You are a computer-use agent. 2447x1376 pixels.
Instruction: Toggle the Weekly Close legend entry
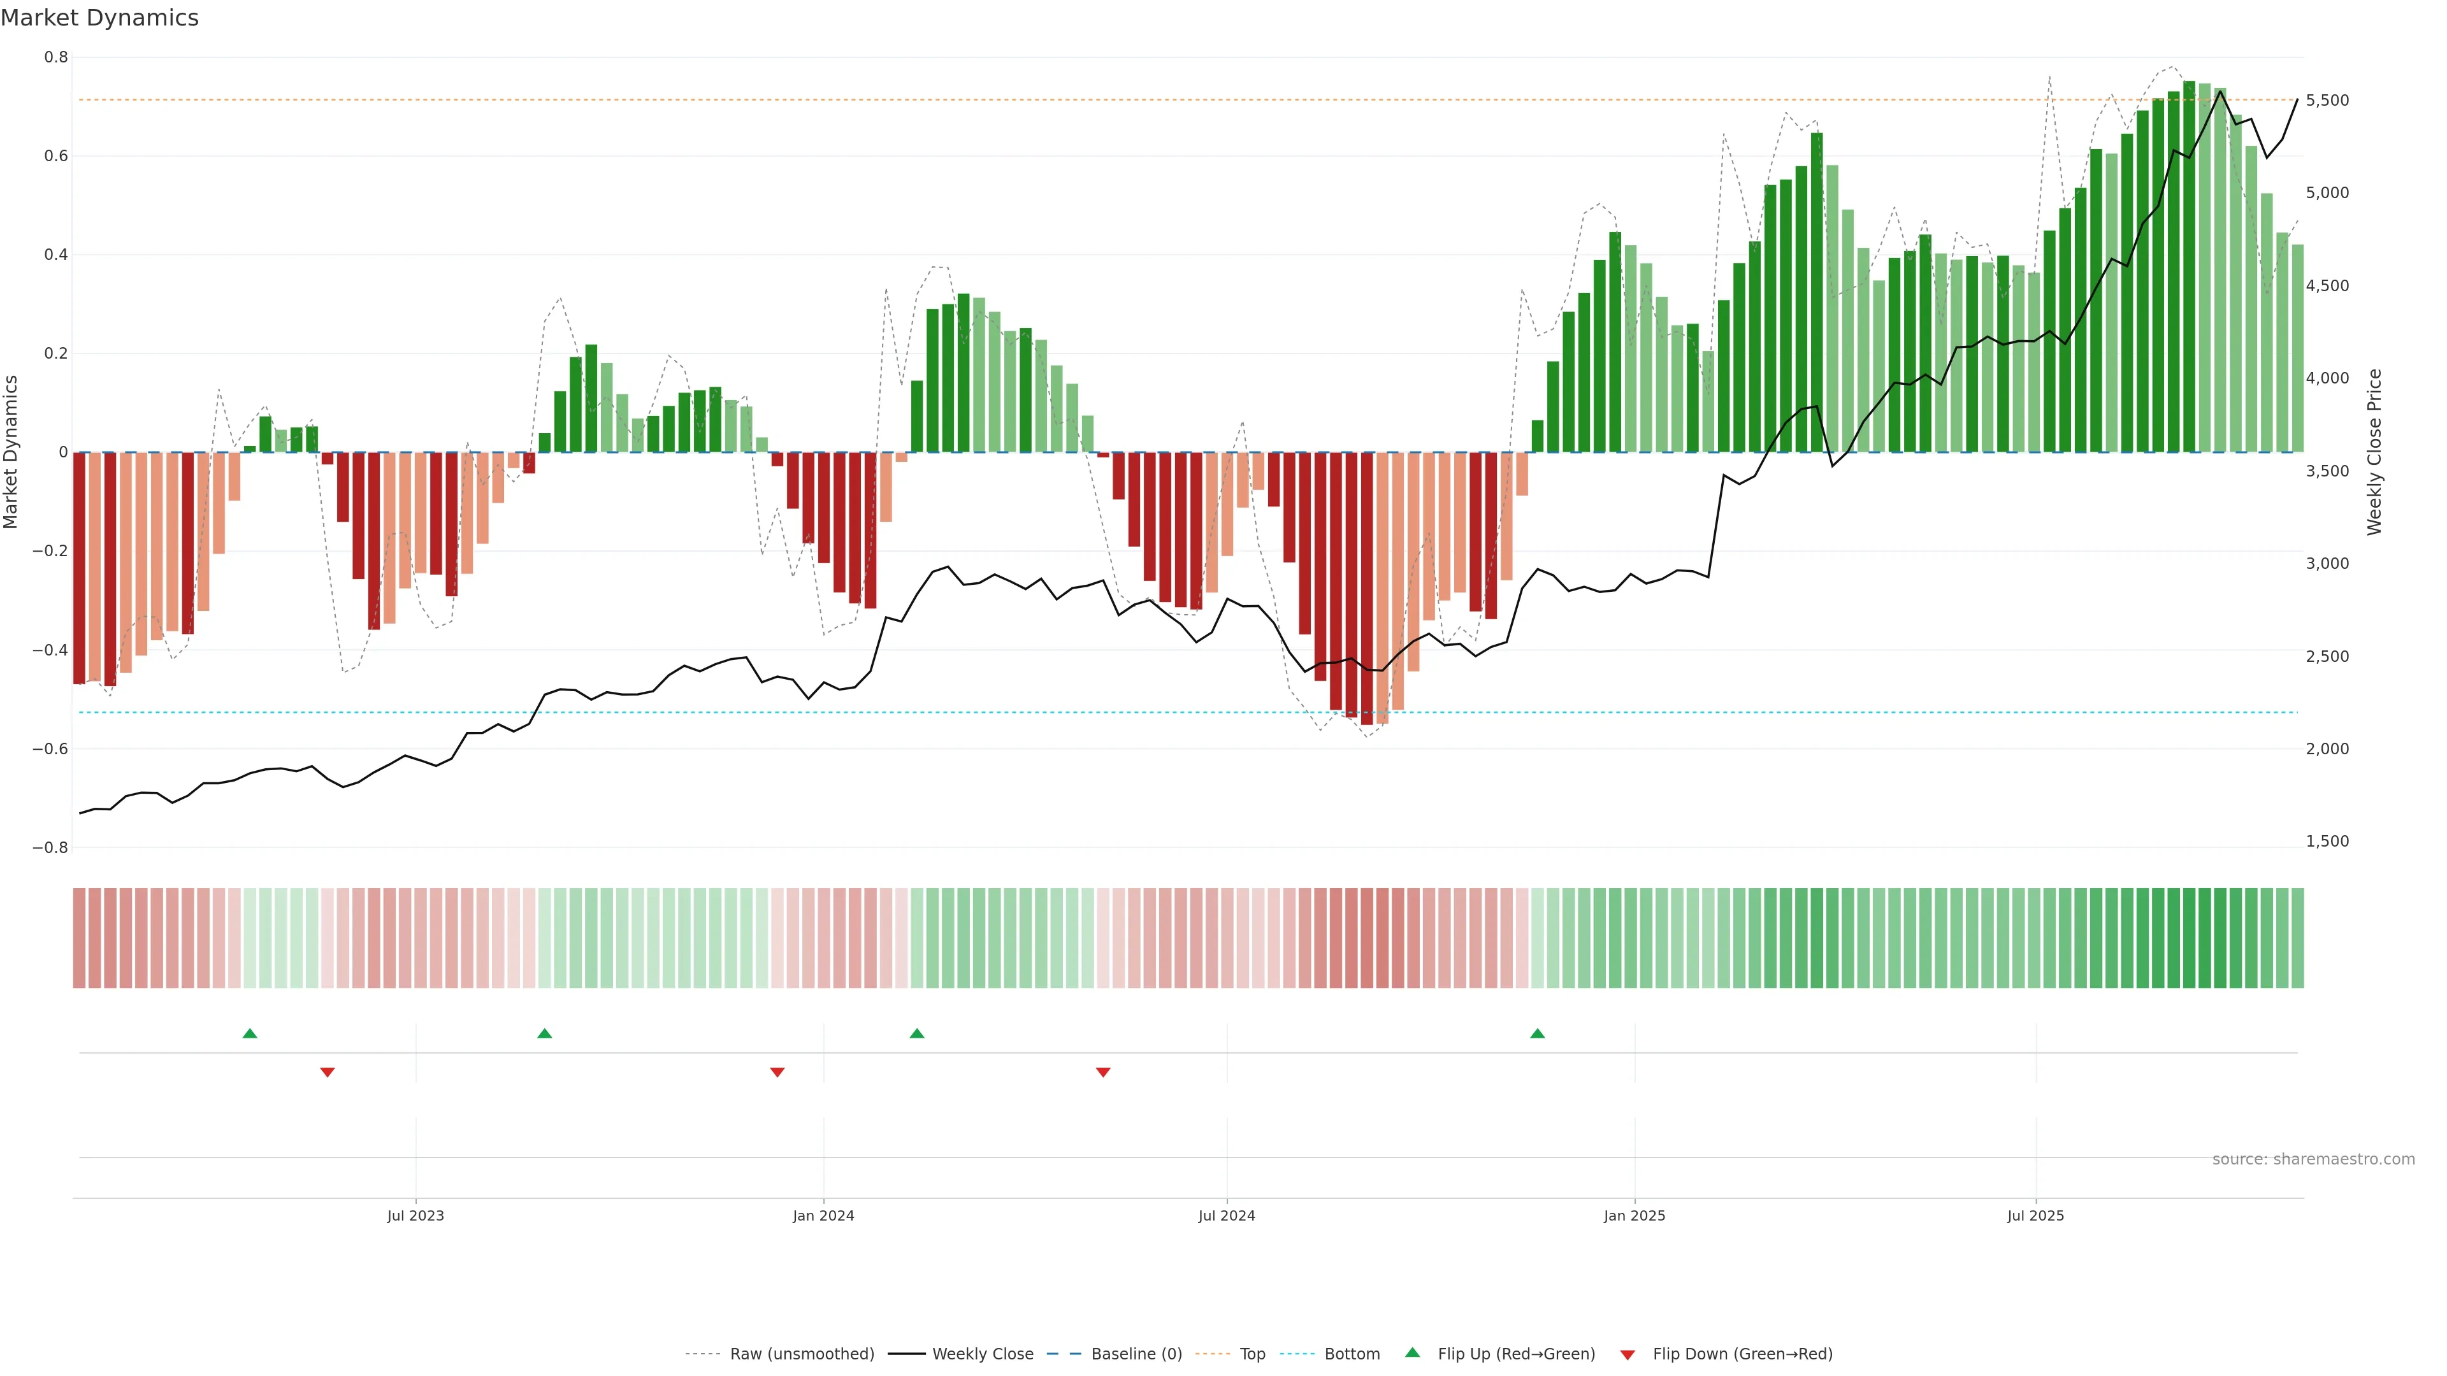point(982,1354)
